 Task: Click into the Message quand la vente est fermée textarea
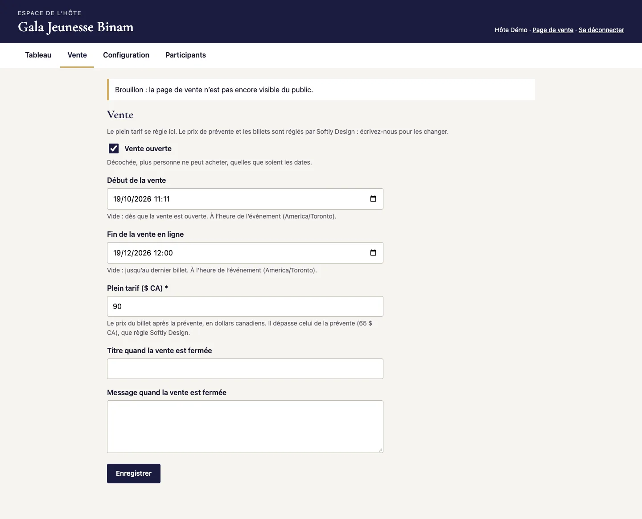coord(245,427)
